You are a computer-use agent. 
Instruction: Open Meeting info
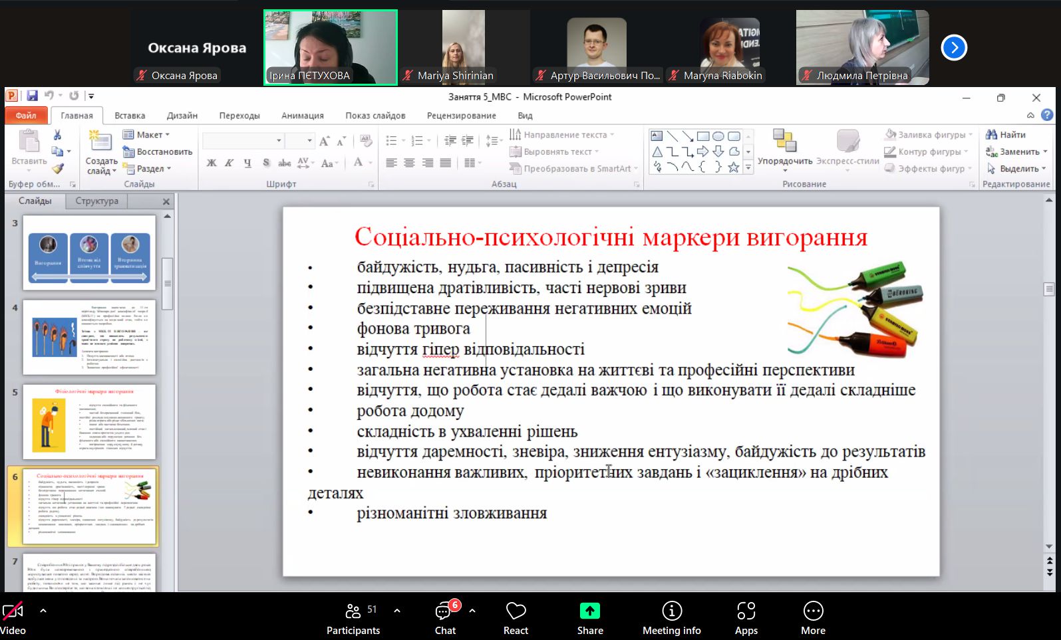[x=671, y=611]
